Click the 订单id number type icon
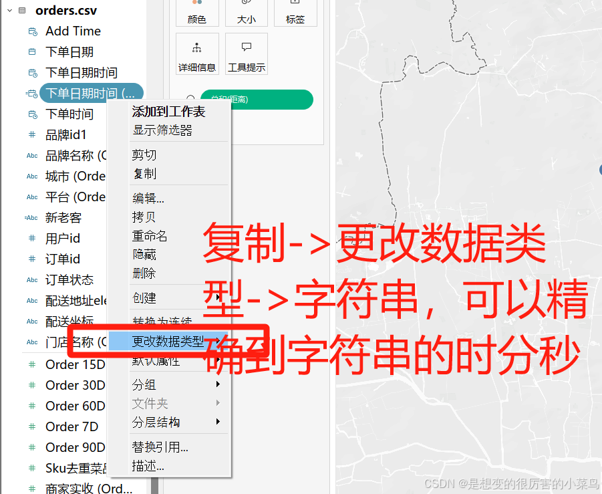Viewport: 602px width, 494px height. pos(32,259)
